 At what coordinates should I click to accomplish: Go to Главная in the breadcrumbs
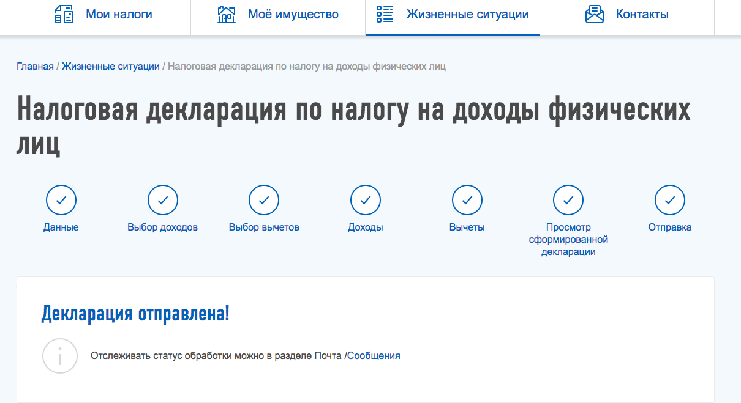coord(35,66)
